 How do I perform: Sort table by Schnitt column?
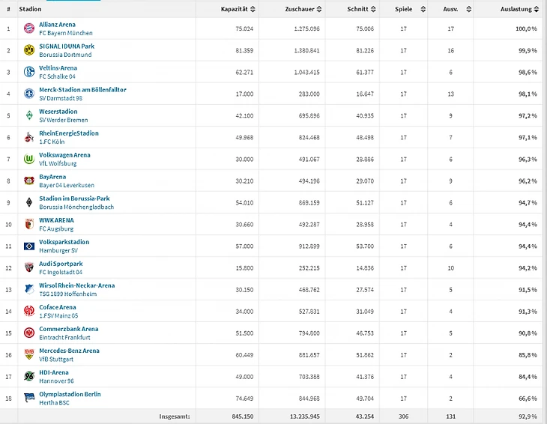(x=360, y=9)
